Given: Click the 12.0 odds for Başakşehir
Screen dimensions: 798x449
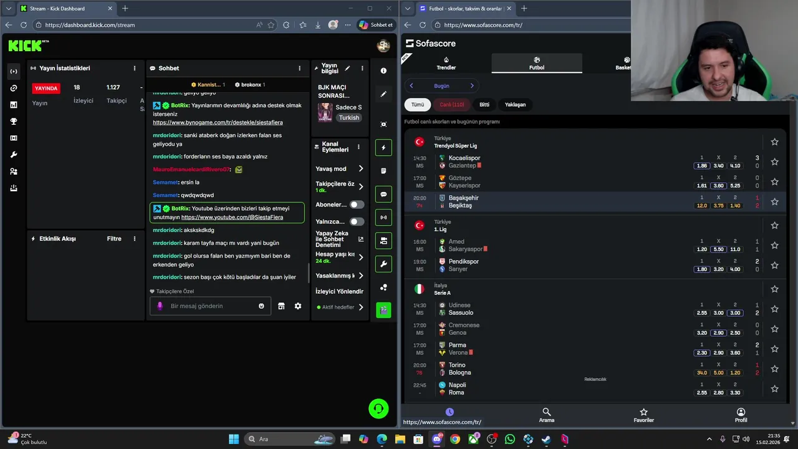Looking at the screenshot, I should click(702, 205).
